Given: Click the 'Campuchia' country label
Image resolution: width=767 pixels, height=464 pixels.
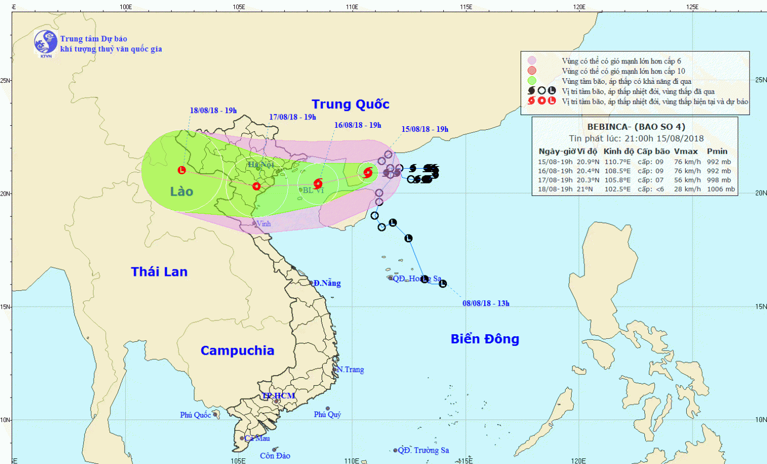Looking at the screenshot, I should (x=237, y=351).
